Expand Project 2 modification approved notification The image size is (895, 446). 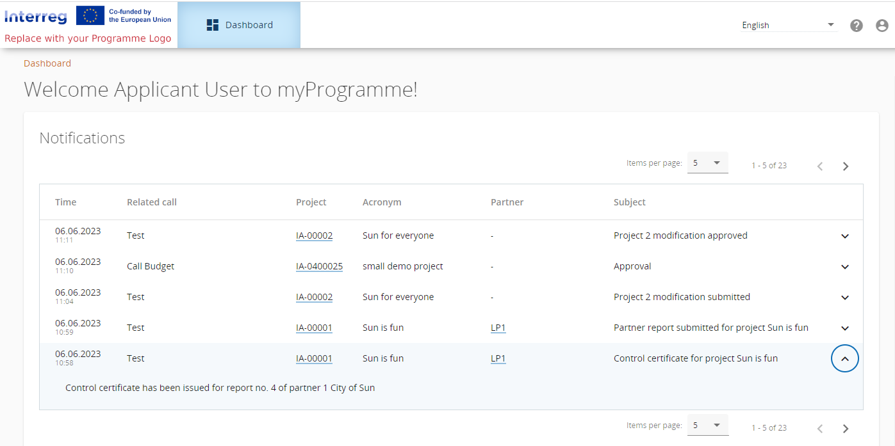pyautogui.click(x=844, y=236)
